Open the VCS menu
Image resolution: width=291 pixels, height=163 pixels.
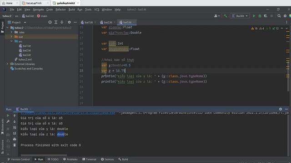coord(96,10)
